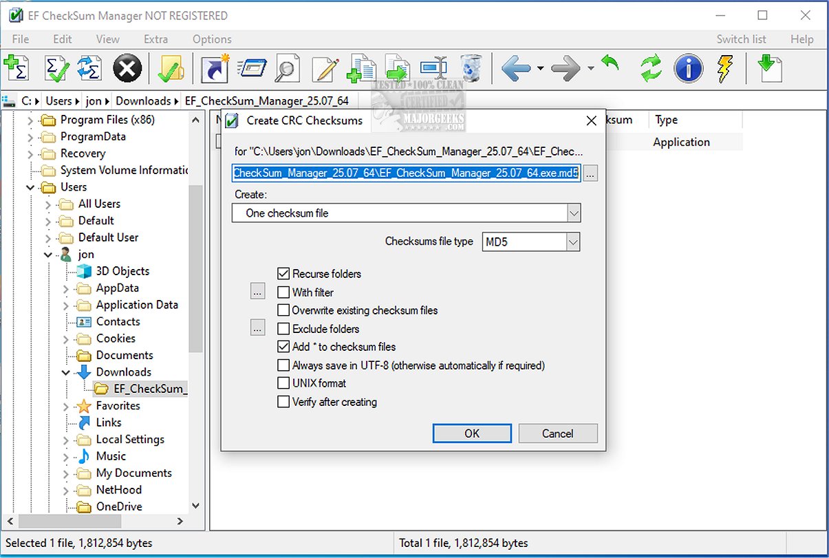This screenshot has width=829, height=558.
Task: Click the notepad pencil edit icon
Action: click(325, 68)
